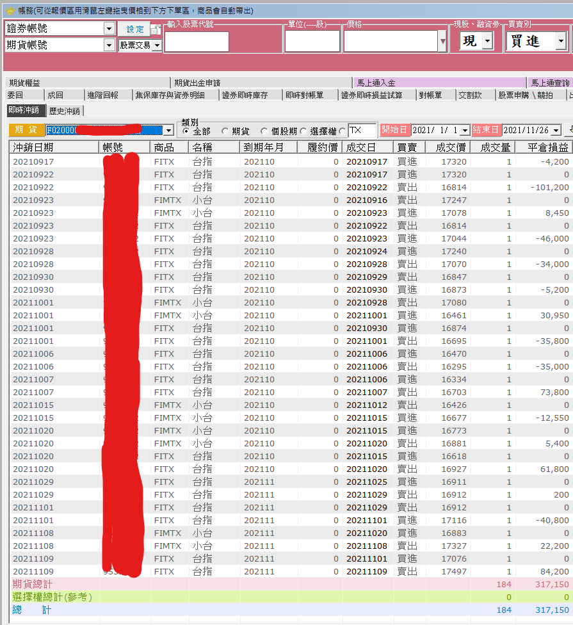The image size is (573, 625).
Task: Expand the 股票交易 dropdown
Action: [x=157, y=45]
